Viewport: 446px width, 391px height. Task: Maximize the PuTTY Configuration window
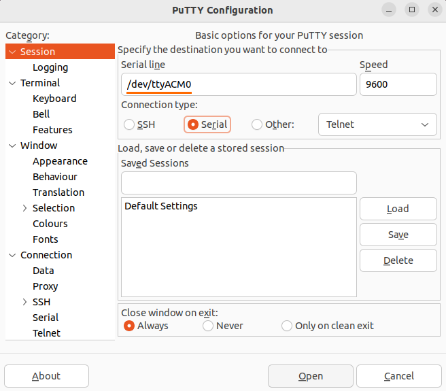[412, 10]
